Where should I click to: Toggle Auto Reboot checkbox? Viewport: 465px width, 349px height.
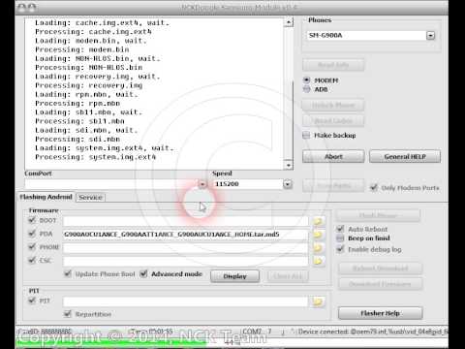coord(340,229)
